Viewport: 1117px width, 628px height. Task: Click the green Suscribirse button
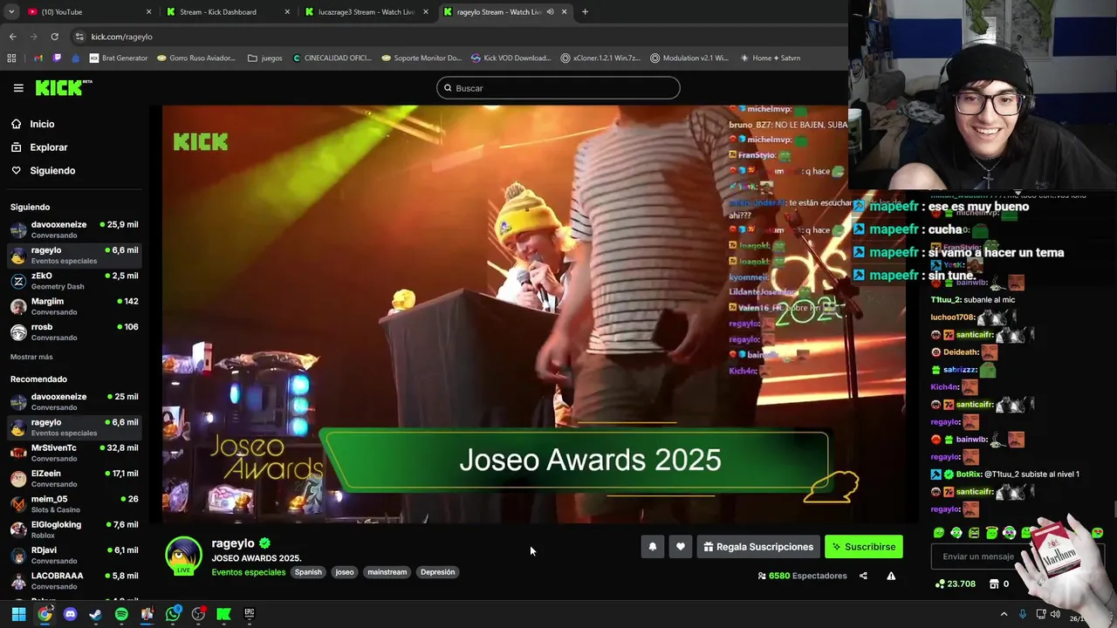[x=864, y=547]
